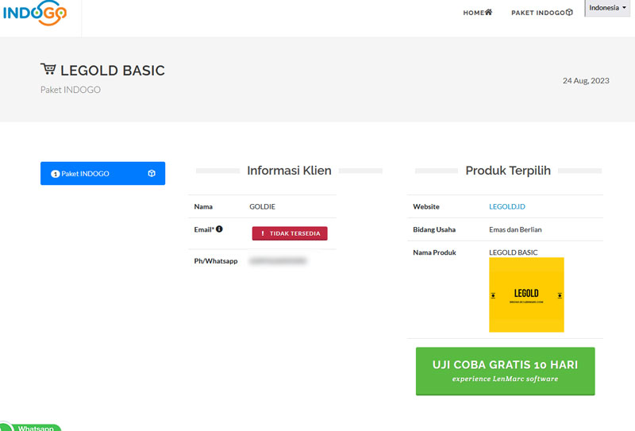This screenshot has height=431, width=635.
Task: Click the Emas dan Berlian value
Action: click(x=515, y=229)
